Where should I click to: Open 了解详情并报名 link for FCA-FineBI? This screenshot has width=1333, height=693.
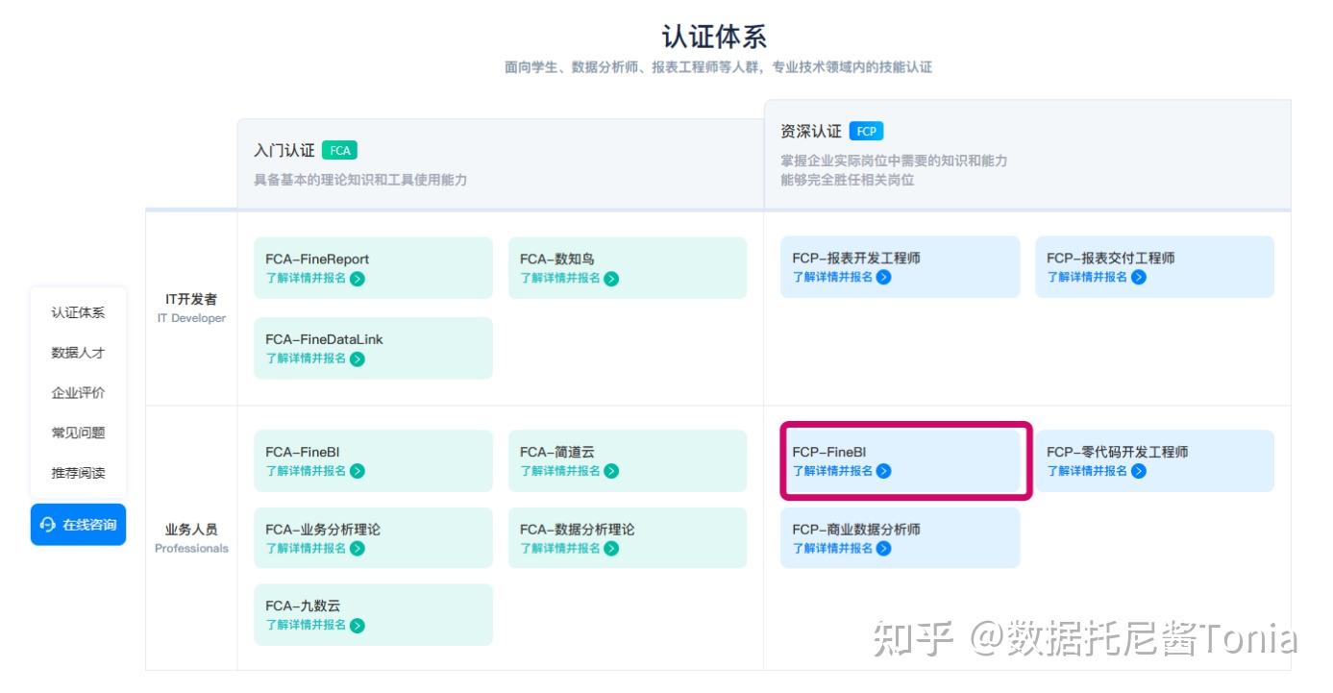[307, 471]
